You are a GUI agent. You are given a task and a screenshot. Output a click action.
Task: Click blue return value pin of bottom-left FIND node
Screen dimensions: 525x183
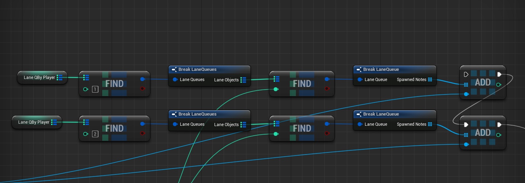(142, 124)
